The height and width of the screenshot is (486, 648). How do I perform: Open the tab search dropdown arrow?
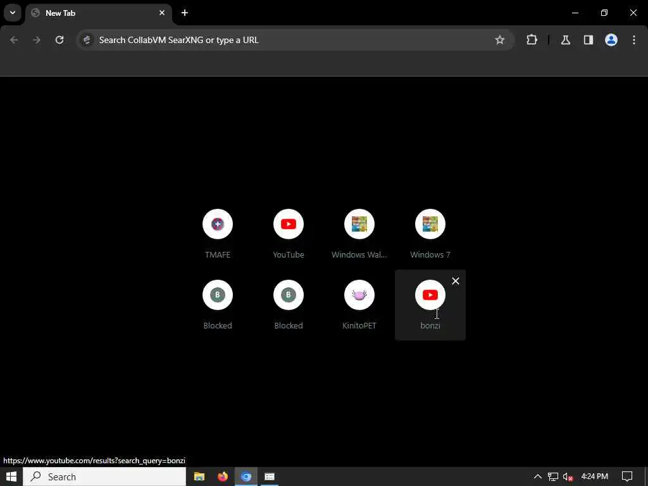[x=13, y=13]
